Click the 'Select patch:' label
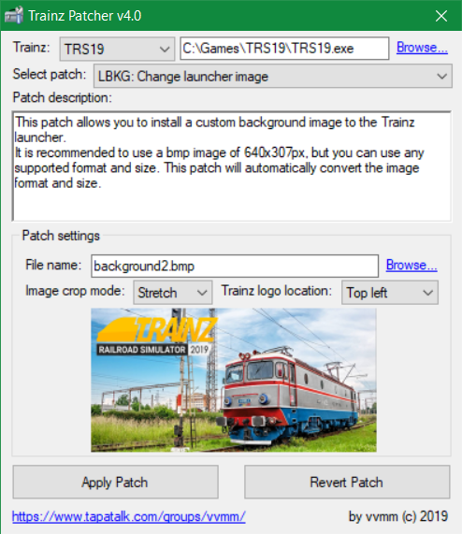Viewport: 462px width, 534px height. (x=50, y=74)
